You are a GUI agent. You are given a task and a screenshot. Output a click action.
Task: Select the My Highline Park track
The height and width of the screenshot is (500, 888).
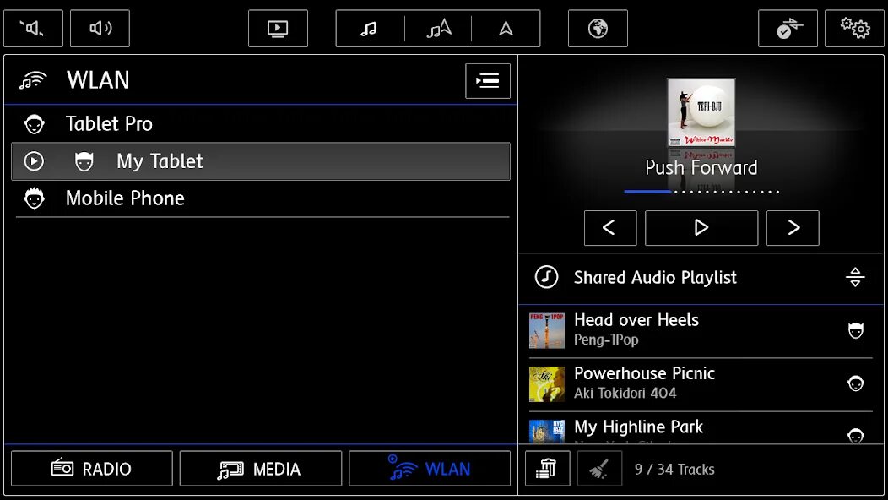pos(701,428)
